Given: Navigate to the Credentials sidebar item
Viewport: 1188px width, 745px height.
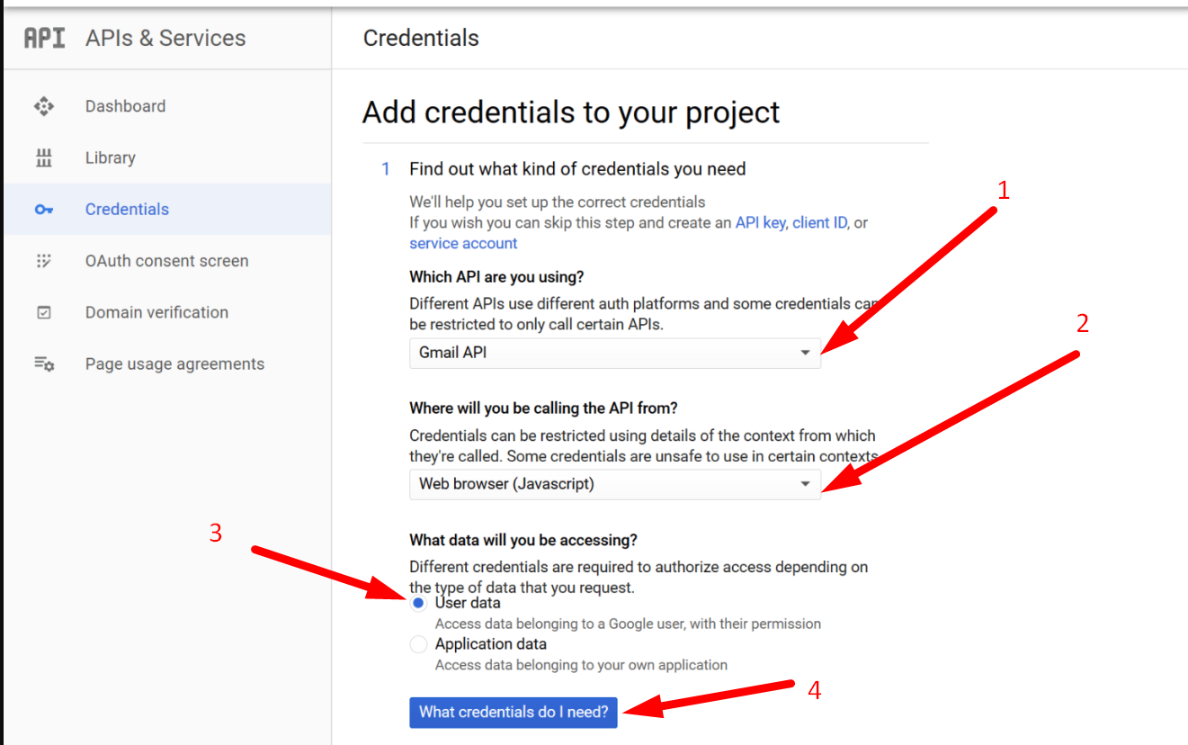Looking at the screenshot, I should click(127, 209).
